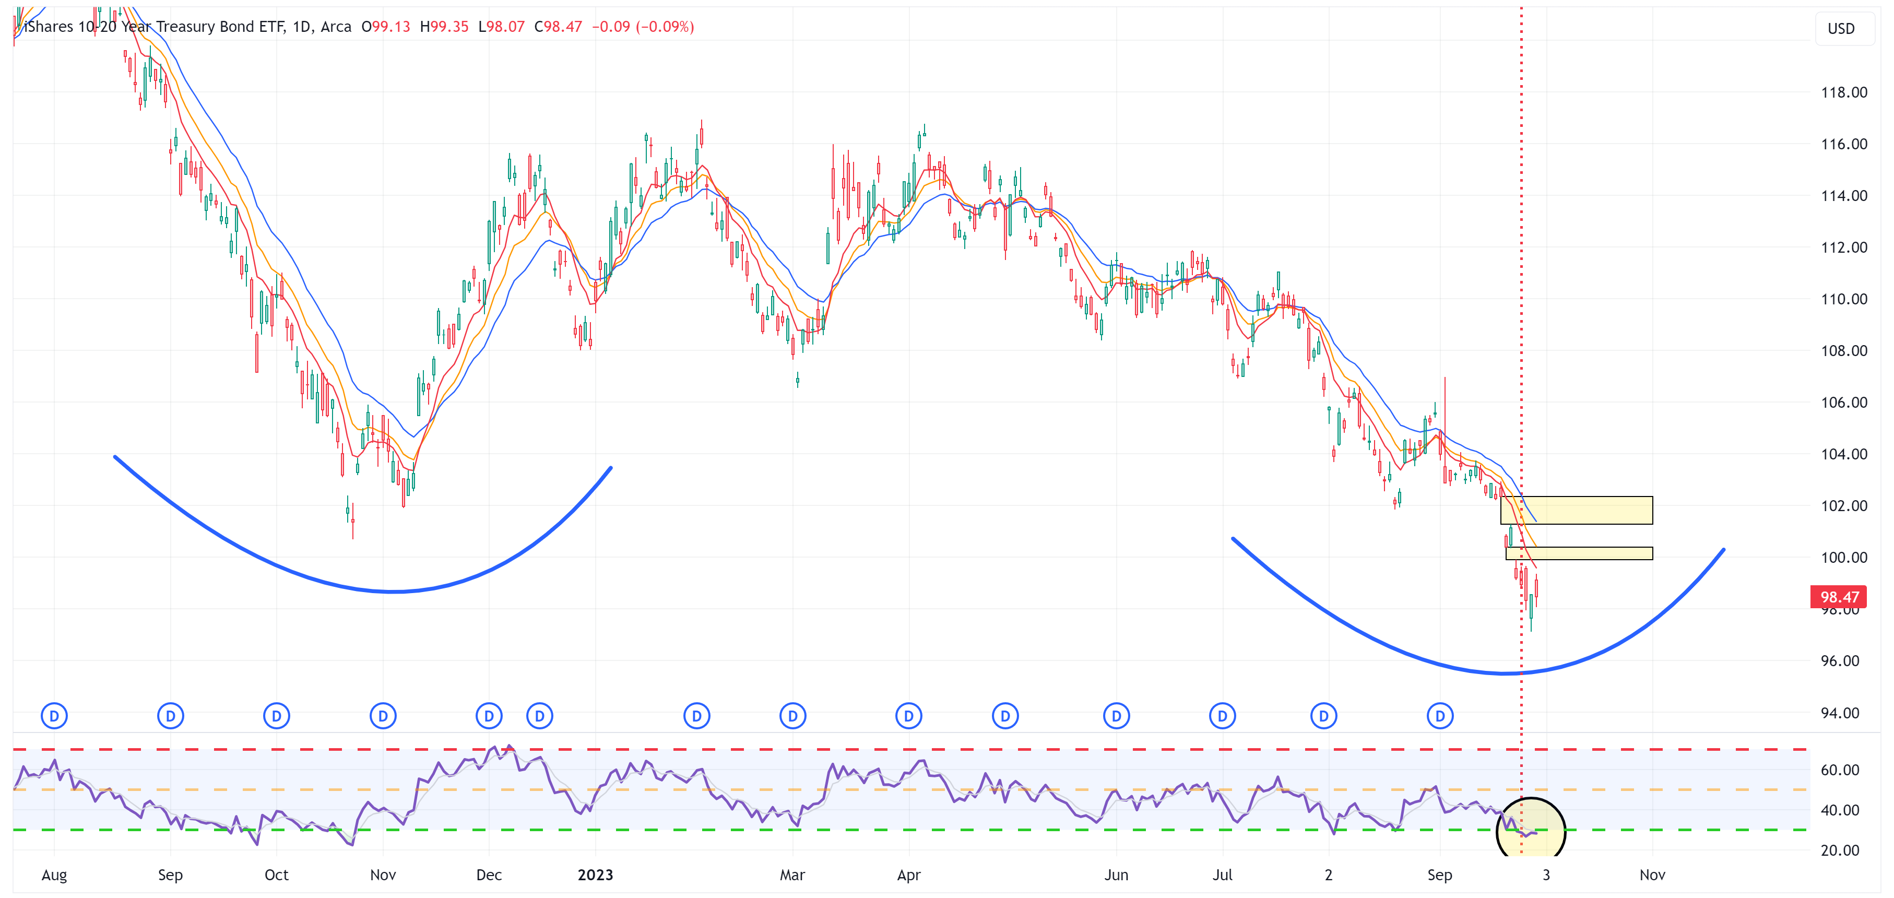The width and height of the screenshot is (1894, 898).
Task: Click the 118.00 label on price scale
Action: tap(1843, 92)
